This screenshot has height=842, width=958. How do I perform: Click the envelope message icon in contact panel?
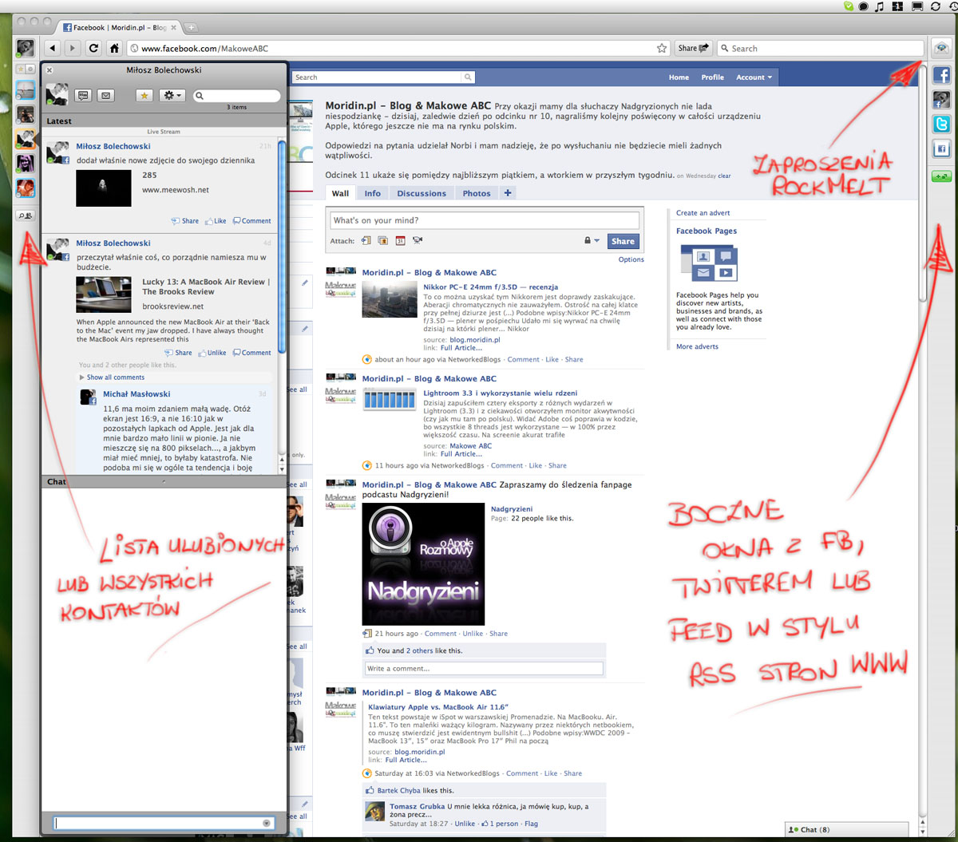point(105,96)
